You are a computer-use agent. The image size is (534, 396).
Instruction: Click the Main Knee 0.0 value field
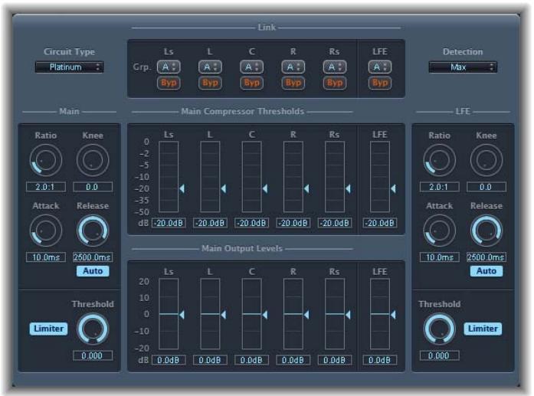coord(93,187)
